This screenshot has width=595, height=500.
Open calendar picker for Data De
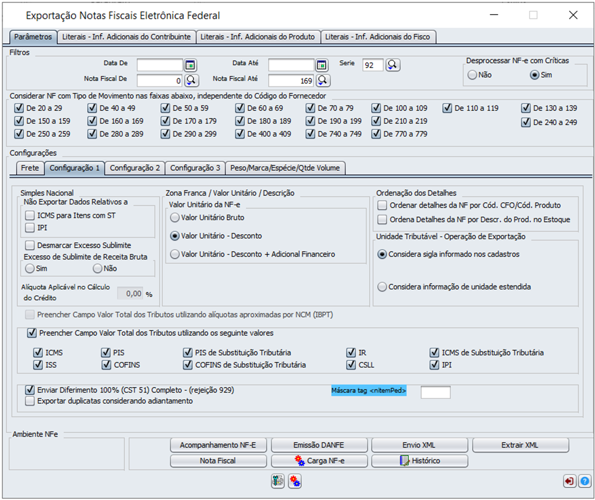pos(190,65)
